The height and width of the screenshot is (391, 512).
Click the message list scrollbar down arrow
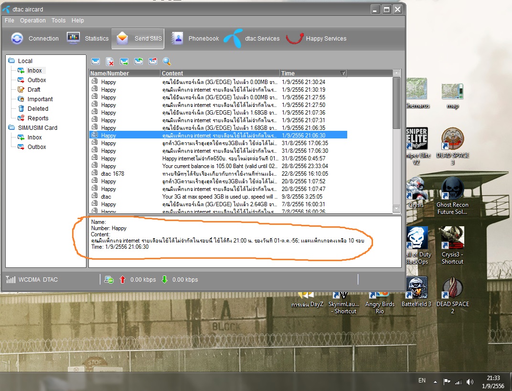click(396, 209)
